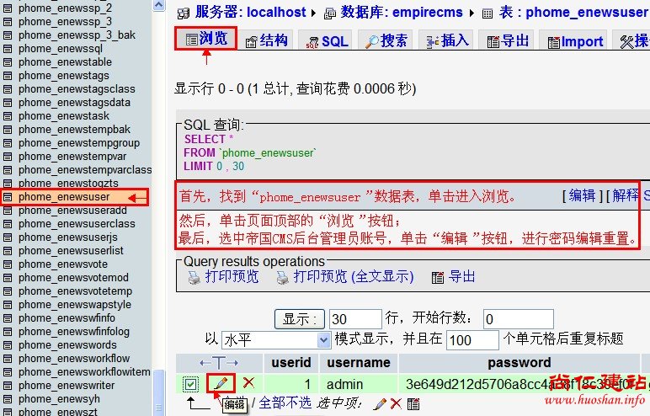
Task: Click the server icon in the breadcrumb
Action: 184,13
